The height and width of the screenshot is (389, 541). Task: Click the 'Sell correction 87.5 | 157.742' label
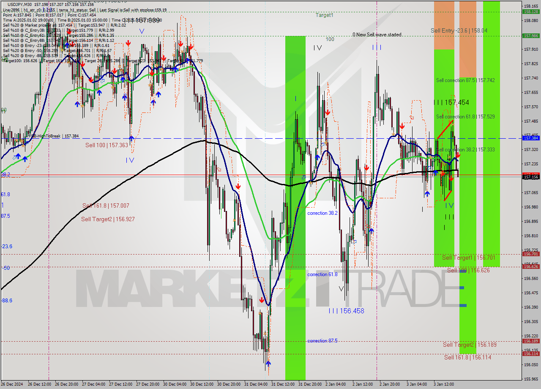[x=465, y=80]
